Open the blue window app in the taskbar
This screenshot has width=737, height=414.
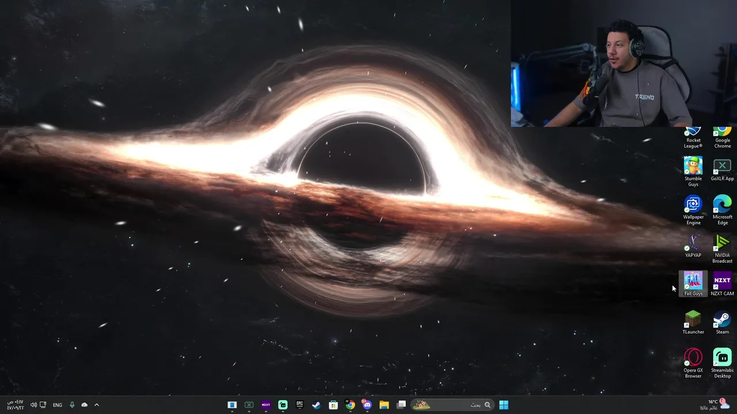pyautogui.click(x=232, y=405)
